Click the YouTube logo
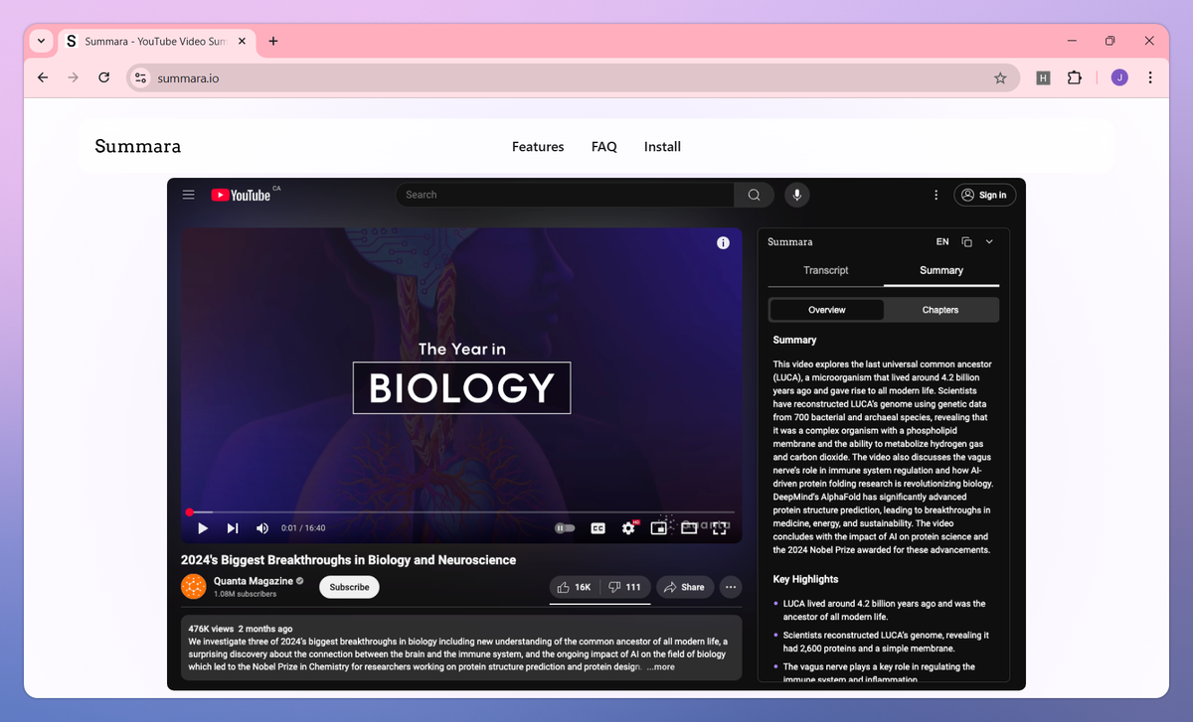The height and width of the screenshot is (722, 1193). pyautogui.click(x=241, y=195)
